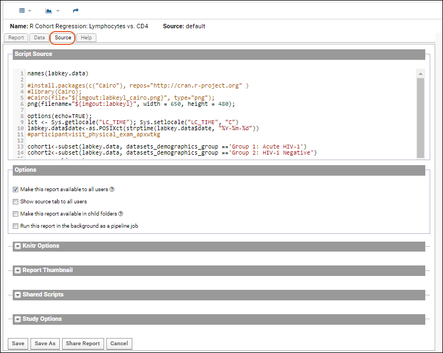
Task: Click the png(filename= code line
Action: tap(131, 104)
